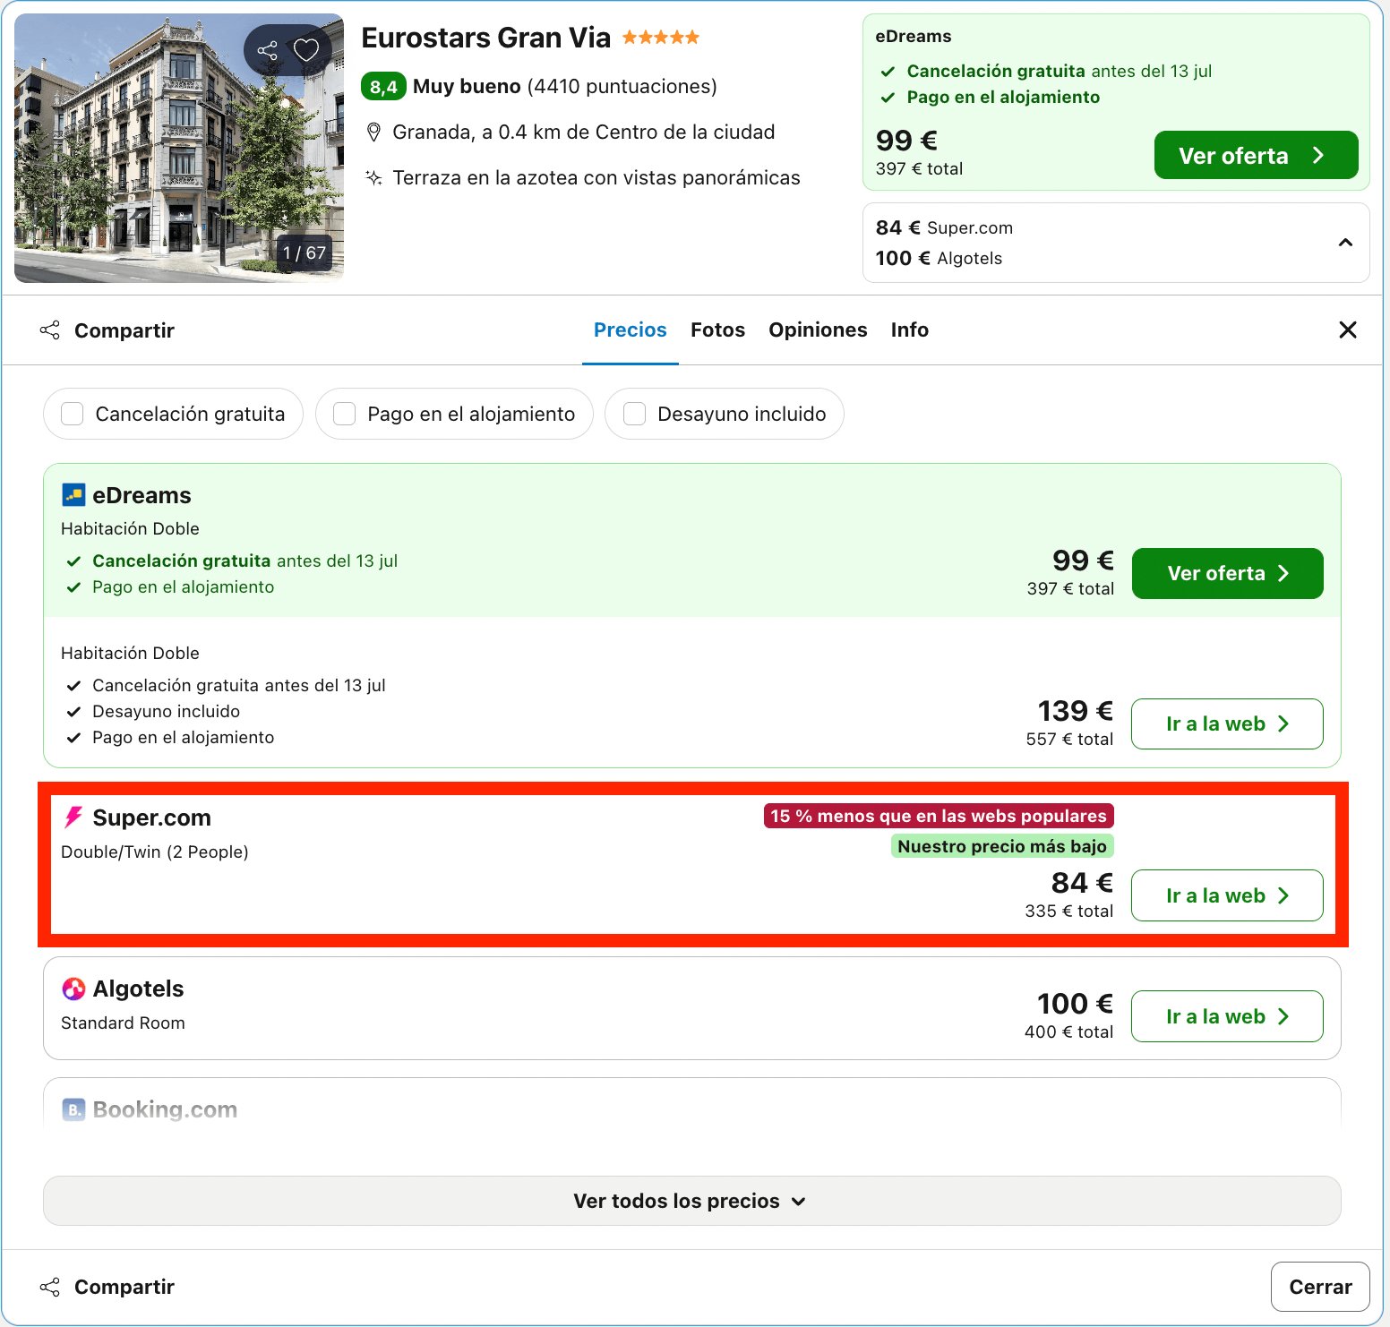Viewport: 1390px width, 1327px height.
Task: Click the 'Nuestro precio más bajo' badge
Action: point(1002,846)
